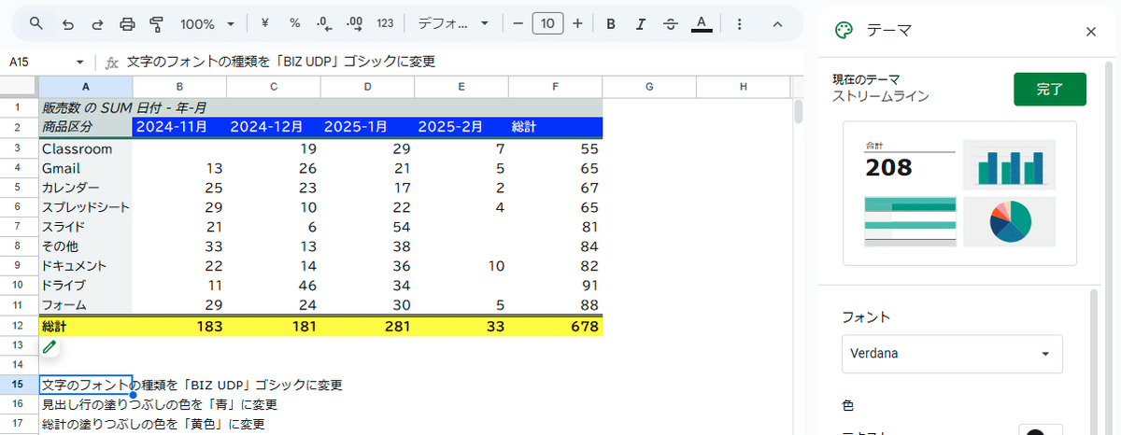1121x435 pixels.
Task: Increase font size with plus button
Action: pos(577,23)
